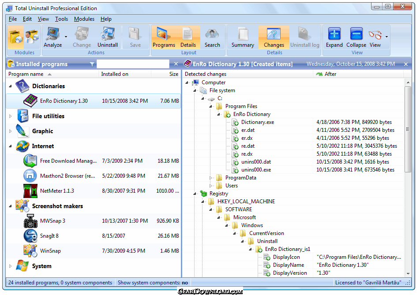420x295 pixels.
Task: Switch to the Summary details view
Action: (x=243, y=37)
